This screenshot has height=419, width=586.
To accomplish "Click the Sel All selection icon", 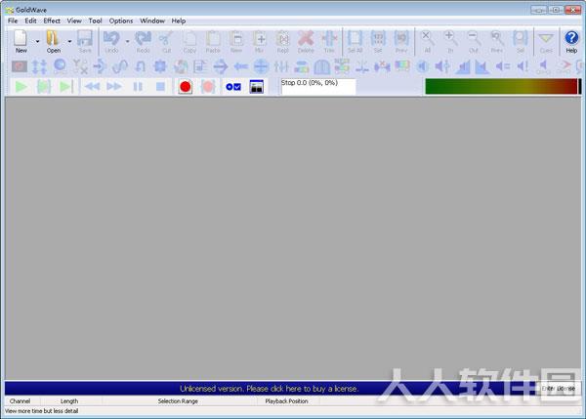I will point(355,41).
